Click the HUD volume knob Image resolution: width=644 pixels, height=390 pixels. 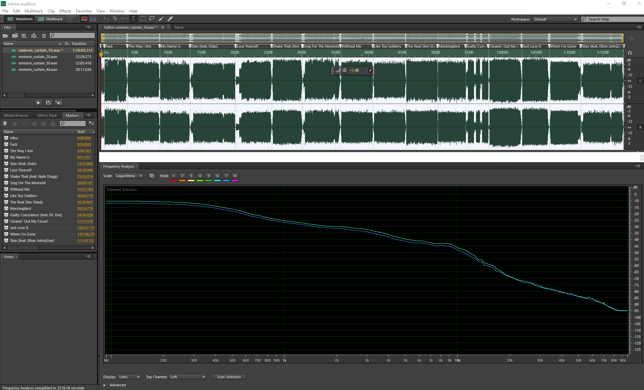[x=344, y=70]
